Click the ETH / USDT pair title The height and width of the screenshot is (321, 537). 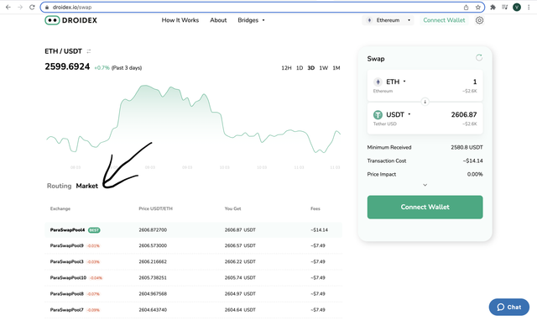(64, 51)
